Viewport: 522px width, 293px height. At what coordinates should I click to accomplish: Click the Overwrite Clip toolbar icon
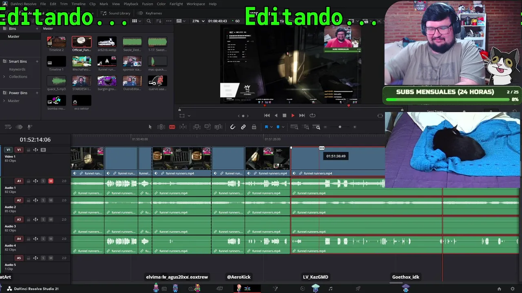(x=207, y=127)
